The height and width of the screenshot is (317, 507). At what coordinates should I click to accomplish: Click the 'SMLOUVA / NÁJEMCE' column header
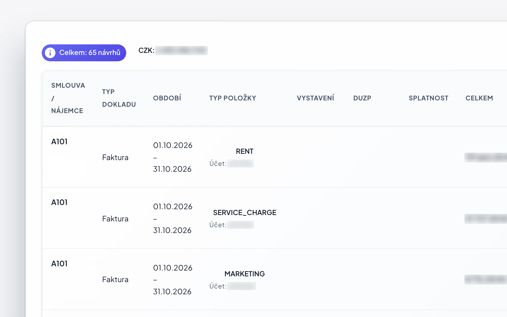click(x=68, y=98)
